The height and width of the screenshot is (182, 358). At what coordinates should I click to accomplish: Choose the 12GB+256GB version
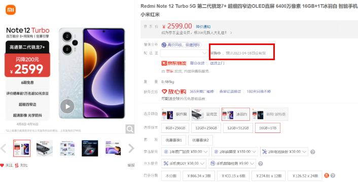click(206, 128)
